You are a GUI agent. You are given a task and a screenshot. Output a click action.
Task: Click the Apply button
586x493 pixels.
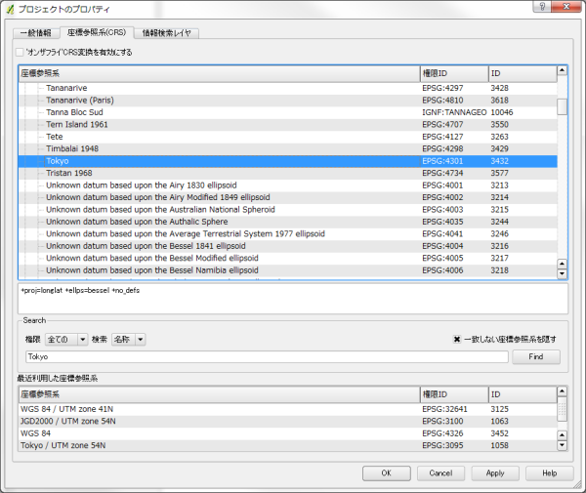(495, 473)
